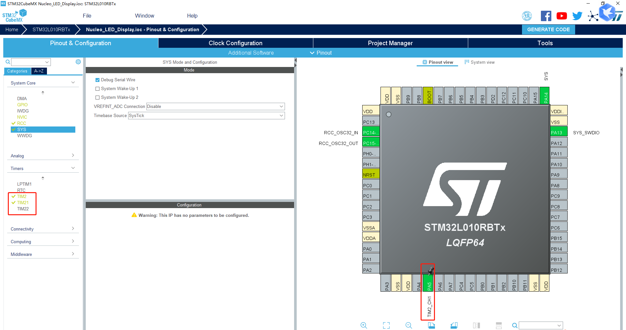Screen dimensions: 626x330
Task: Select TIM2 in the Timers list
Action: click(x=22, y=196)
